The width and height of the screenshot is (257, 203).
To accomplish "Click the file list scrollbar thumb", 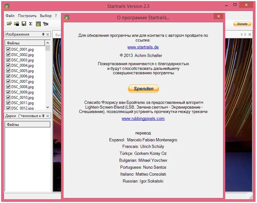I will (48, 48).
